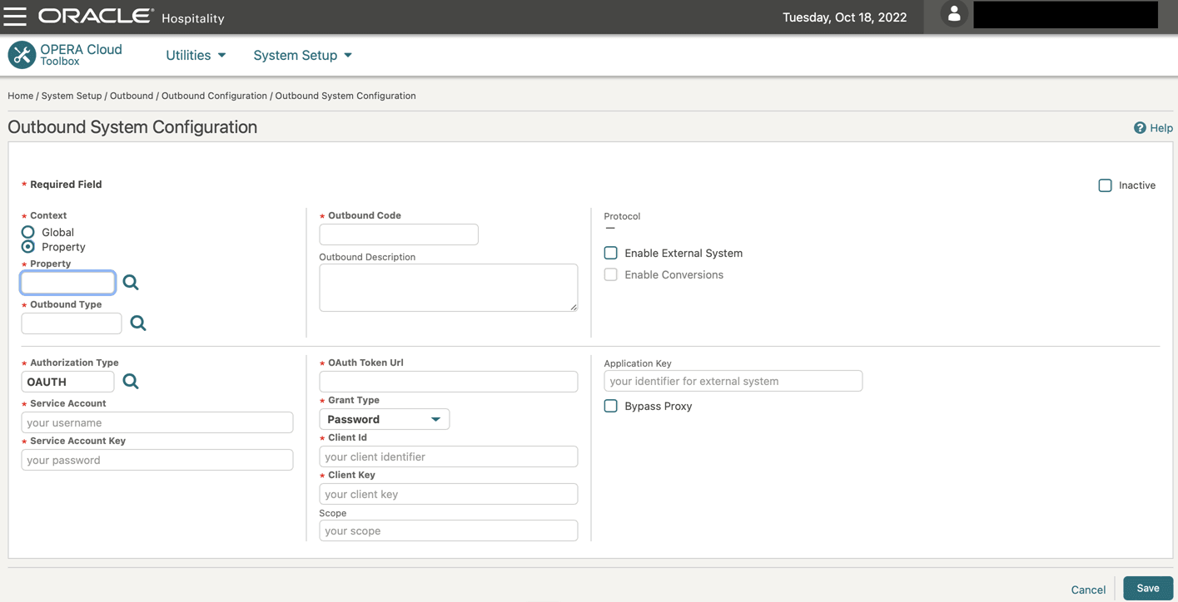Check the Bypass Proxy option
Viewport: 1178px width, 602px height.
coord(610,406)
